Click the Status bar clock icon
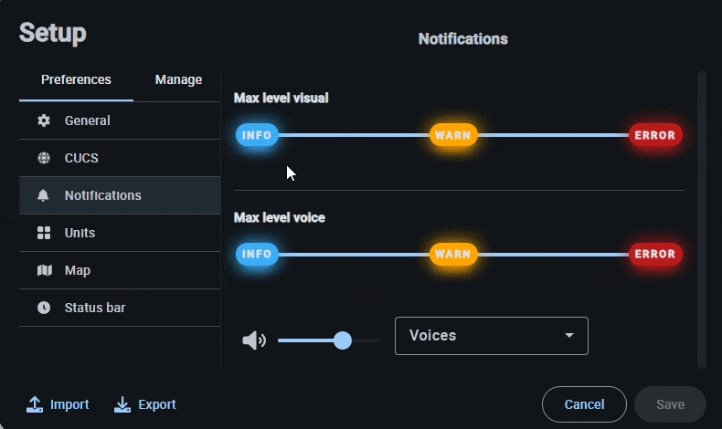This screenshot has width=722, height=429. (x=44, y=308)
